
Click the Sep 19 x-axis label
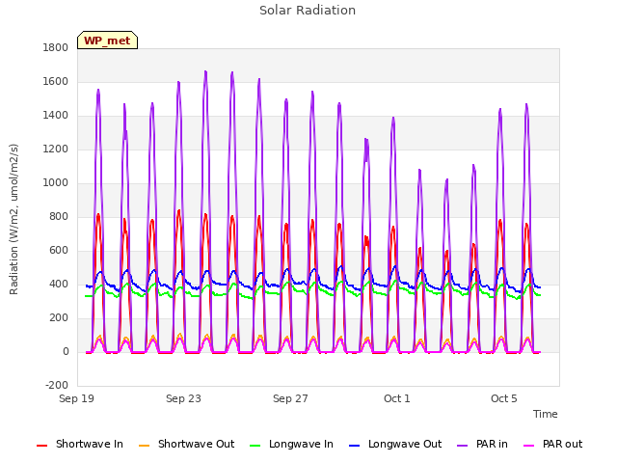[77, 398]
